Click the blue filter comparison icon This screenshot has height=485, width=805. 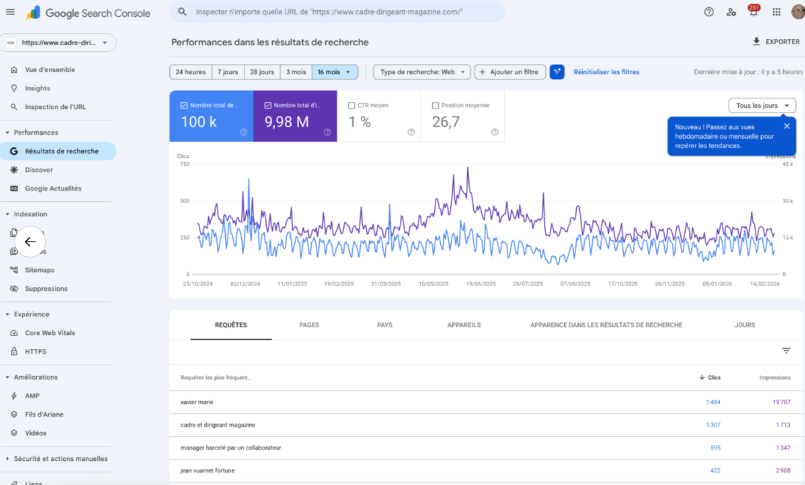[557, 72]
